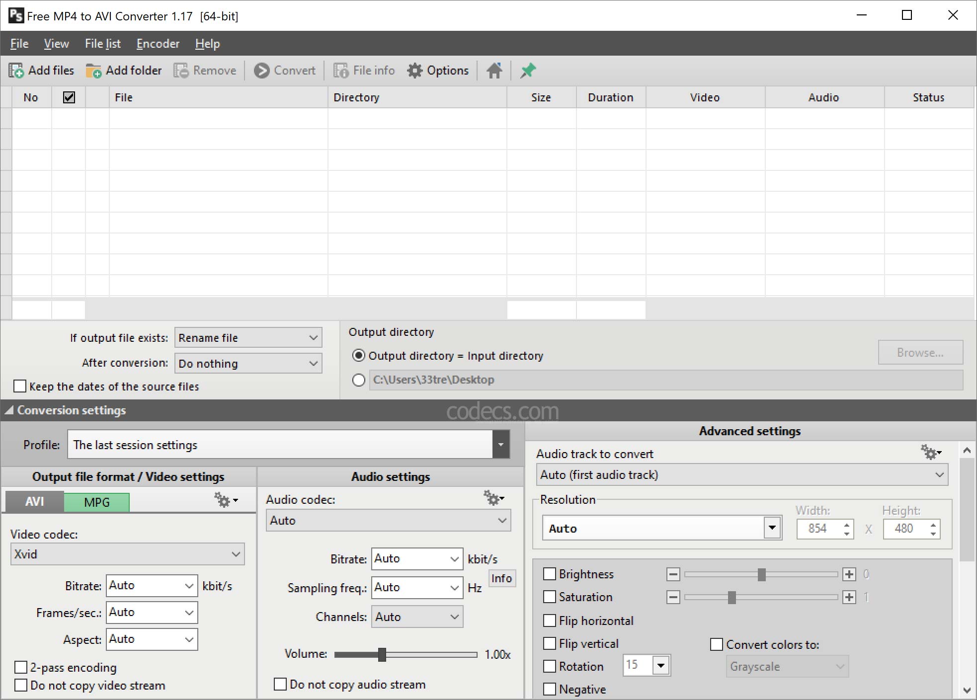This screenshot has height=700, width=977.
Task: Click the plus icon next to the Brightness slider
Action: pyautogui.click(x=849, y=574)
